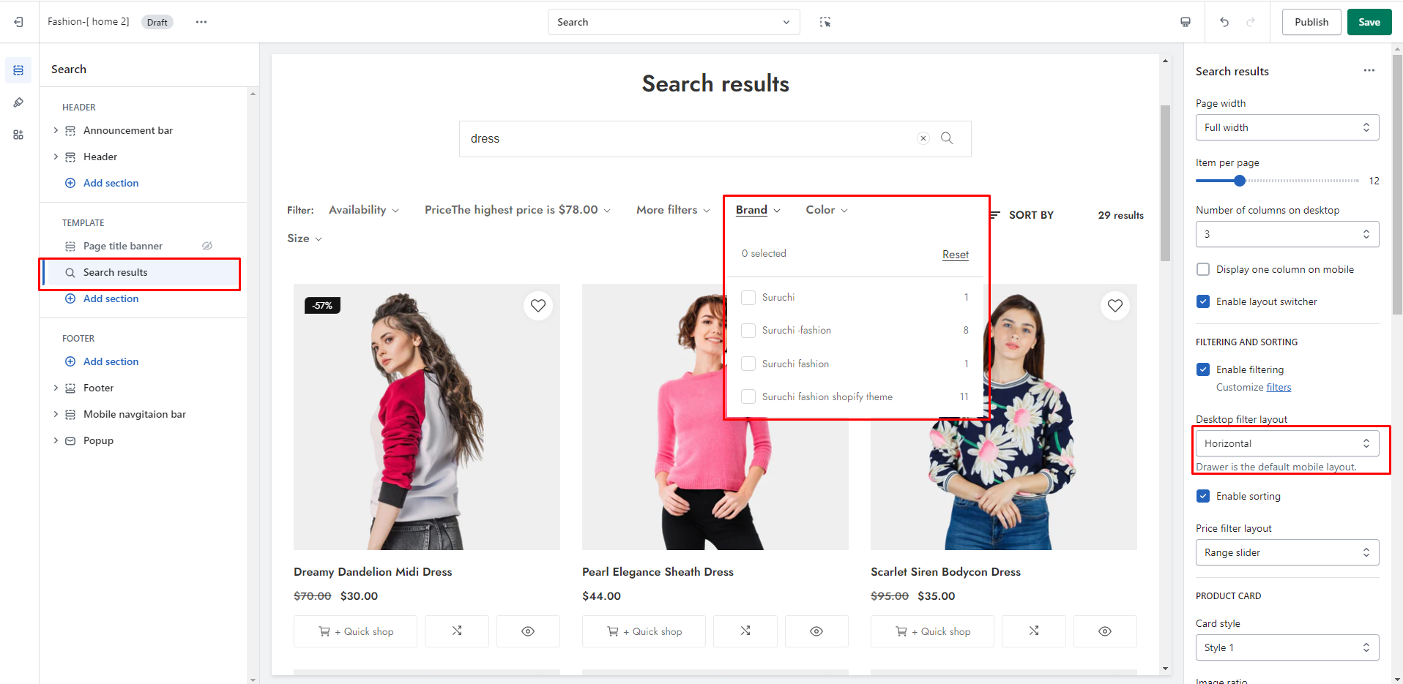Image resolution: width=1403 pixels, height=684 pixels.
Task: Click the Publish button
Action: coord(1311,22)
